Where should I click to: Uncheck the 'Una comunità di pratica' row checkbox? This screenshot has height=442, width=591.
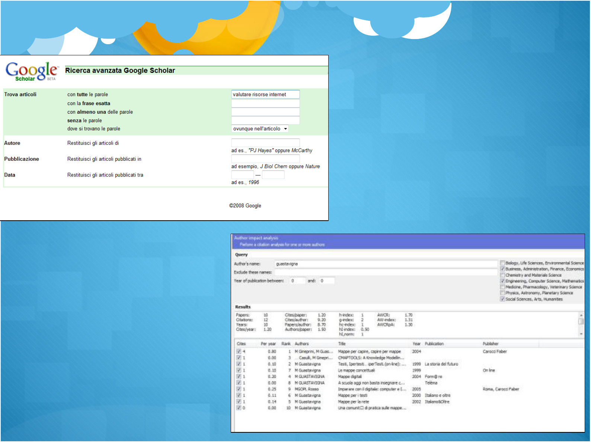239,408
